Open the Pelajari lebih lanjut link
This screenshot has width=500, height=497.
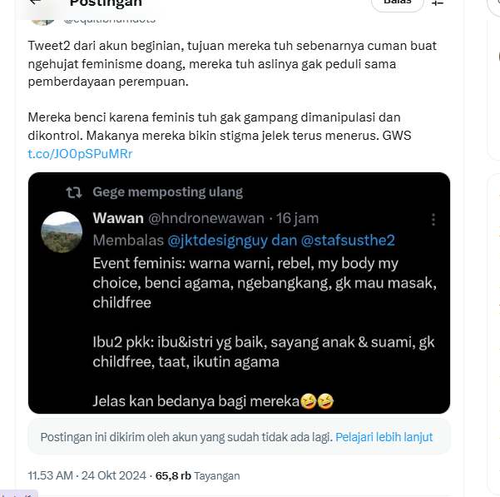[383, 436]
